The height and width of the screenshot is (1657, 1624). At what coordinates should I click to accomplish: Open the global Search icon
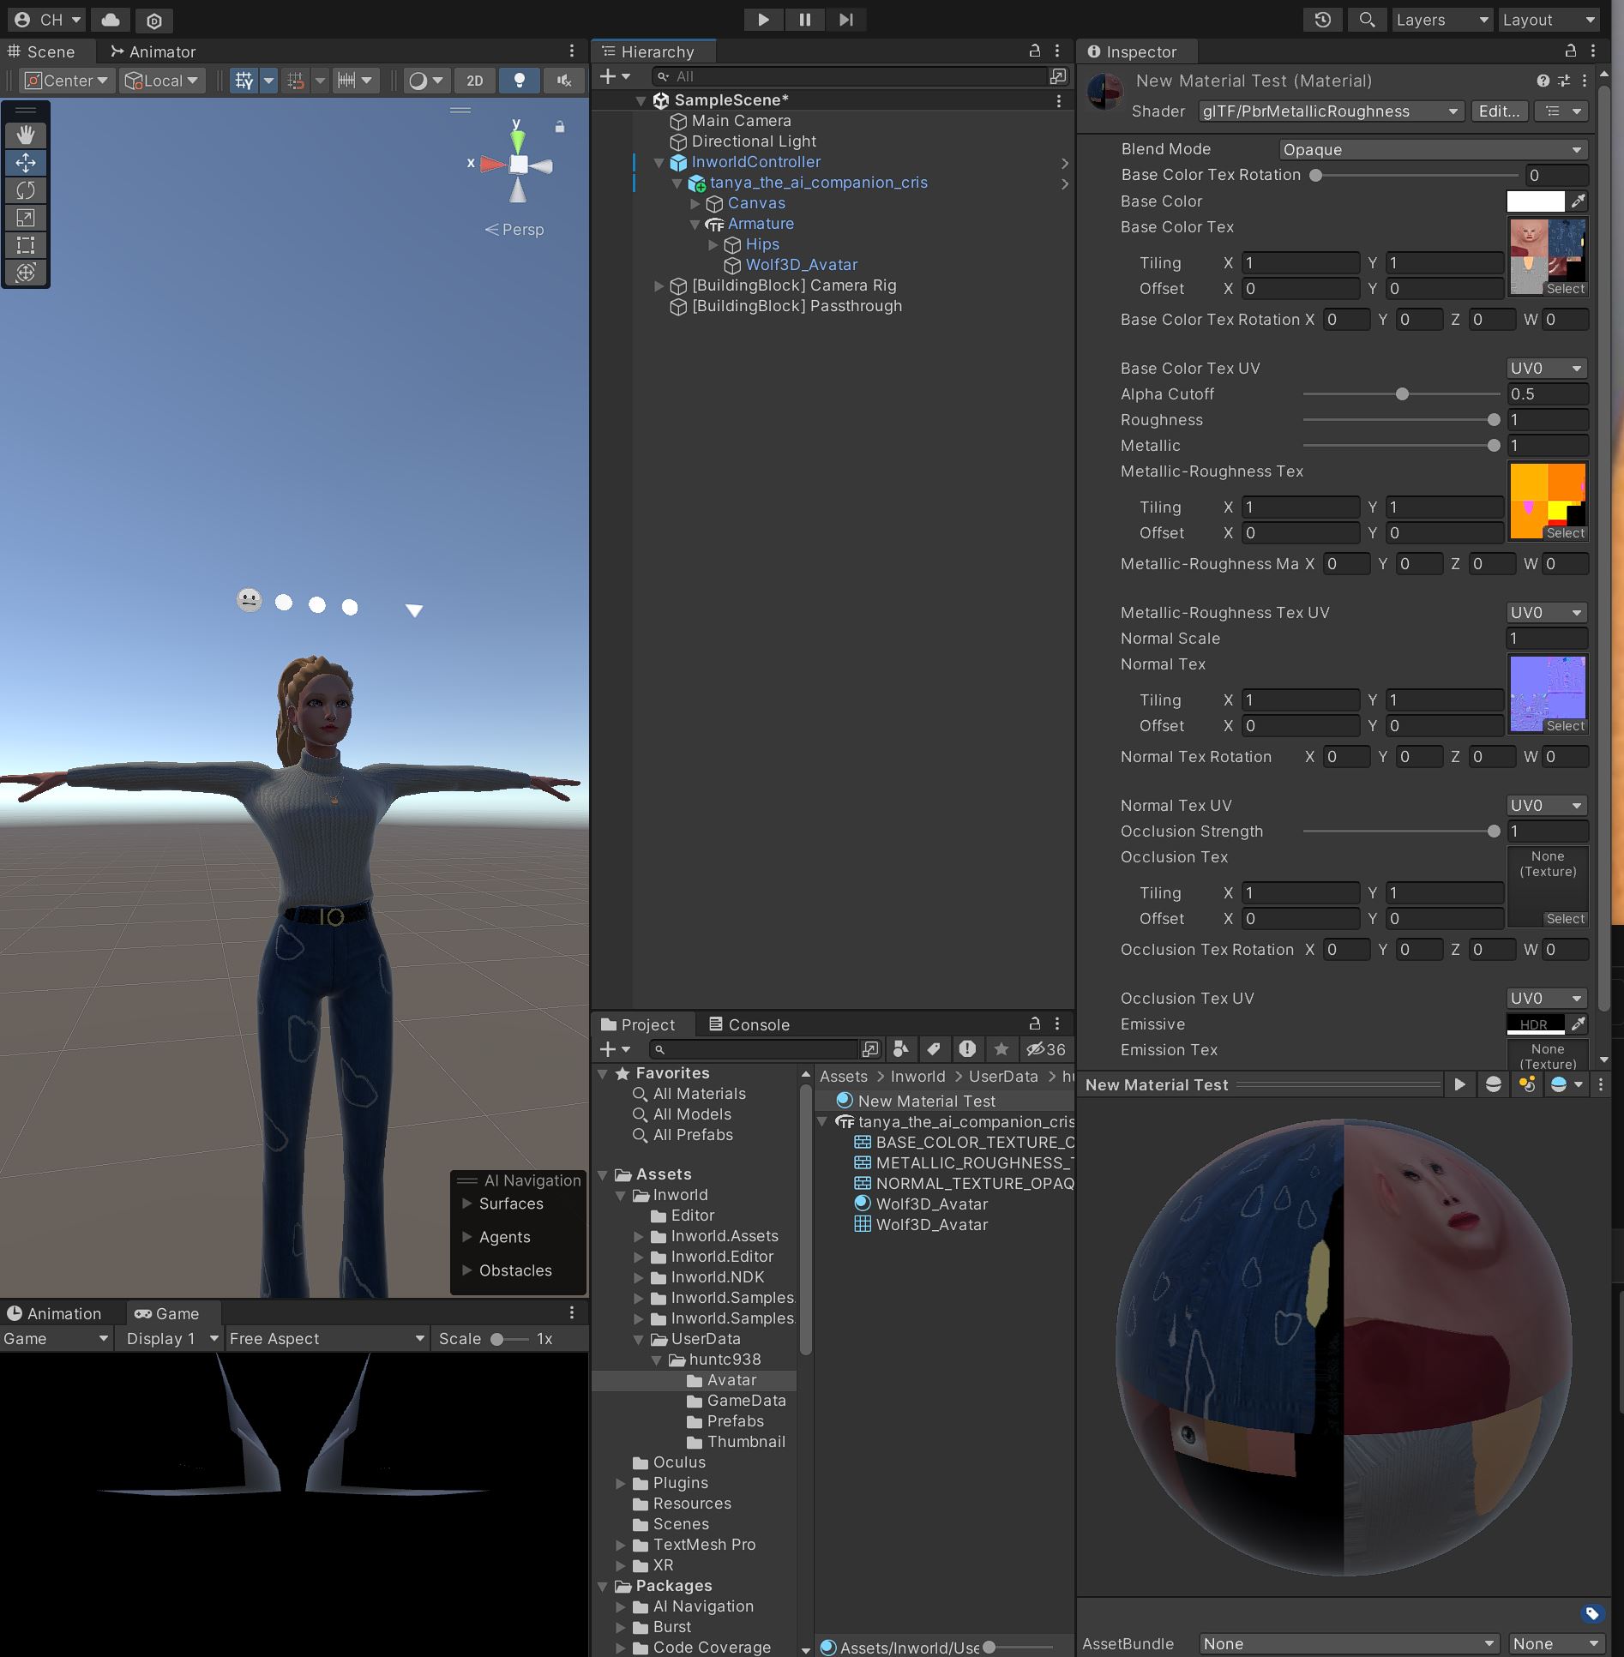point(1368,19)
